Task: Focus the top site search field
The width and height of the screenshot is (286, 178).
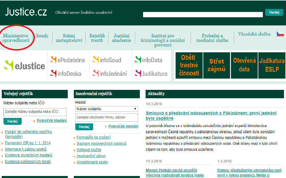Action: click(x=203, y=14)
